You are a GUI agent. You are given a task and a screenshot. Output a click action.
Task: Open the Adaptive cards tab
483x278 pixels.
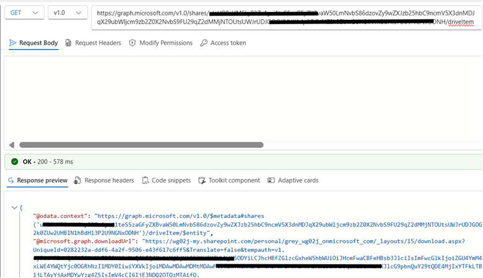(293, 180)
